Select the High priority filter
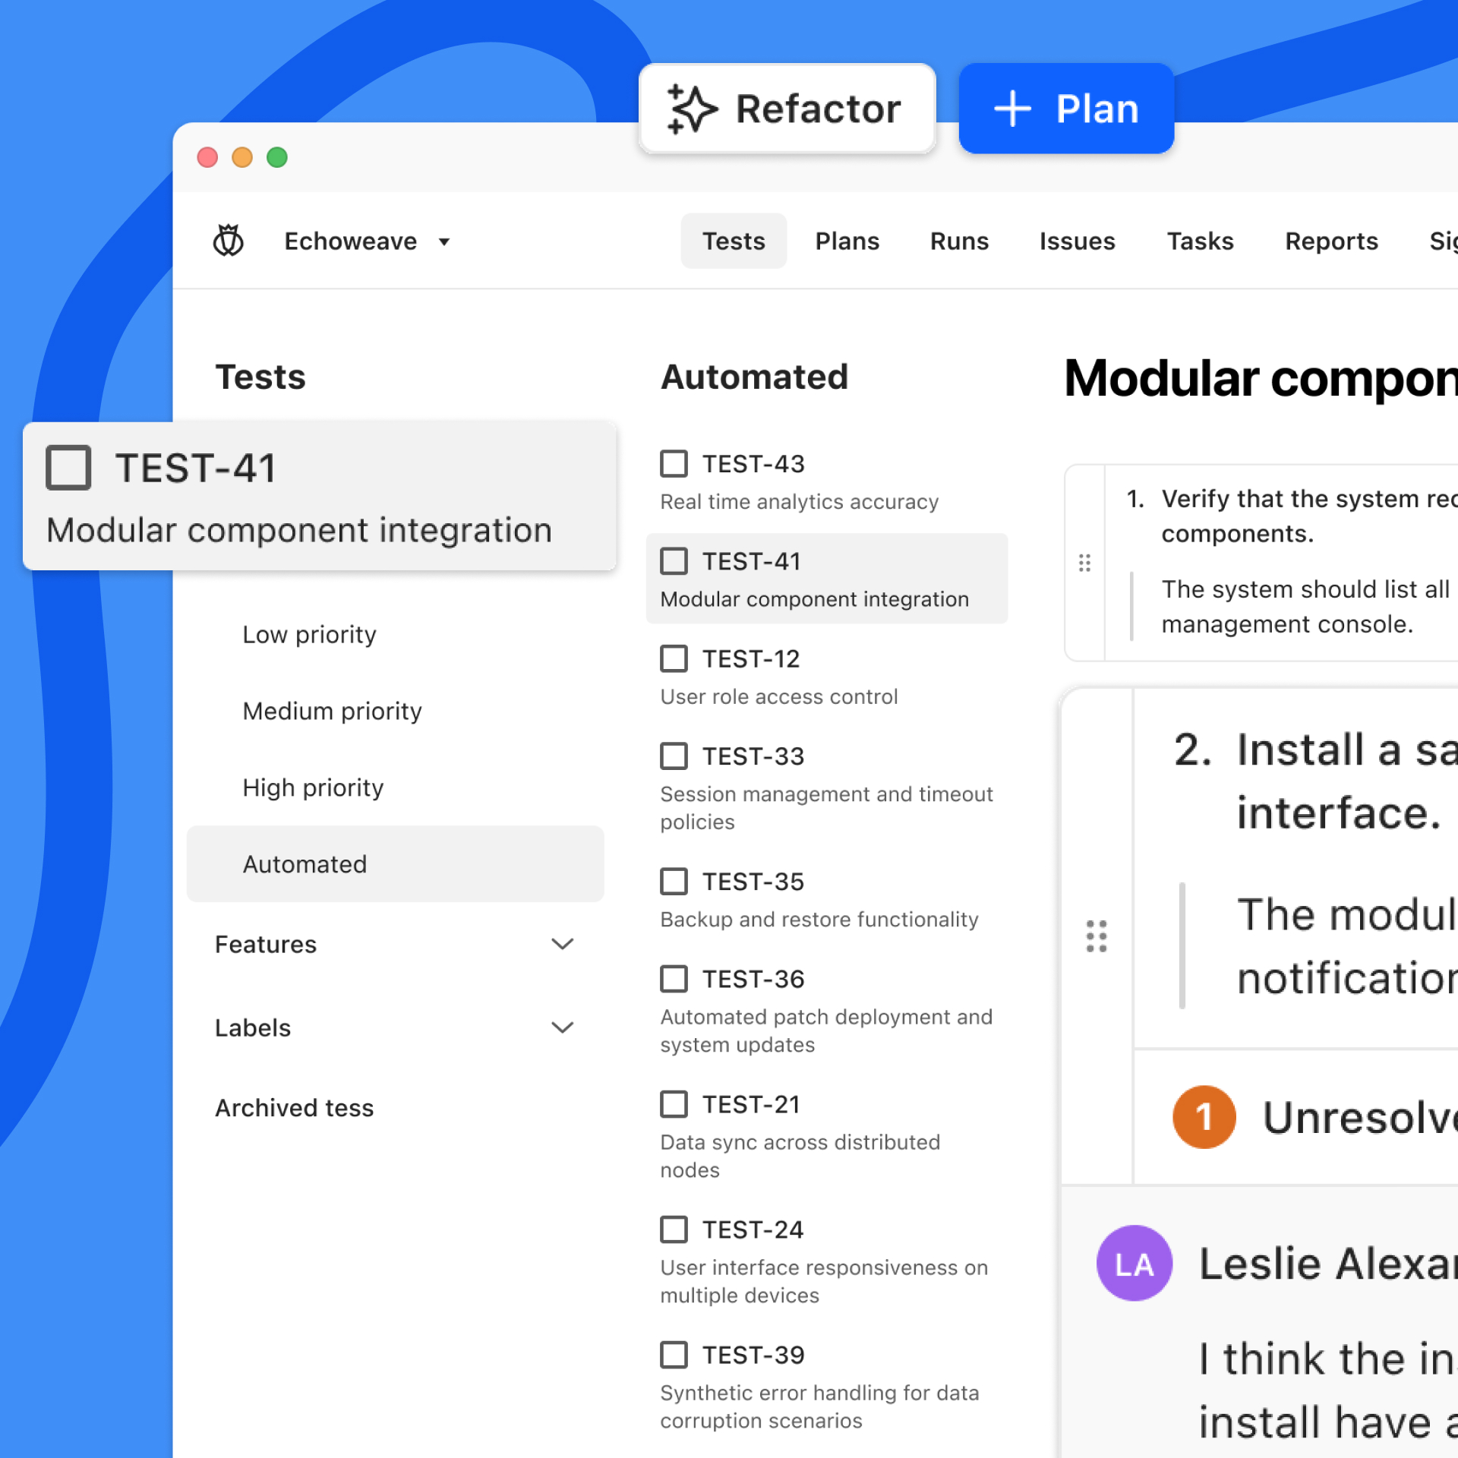 pyautogui.click(x=313, y=787)
